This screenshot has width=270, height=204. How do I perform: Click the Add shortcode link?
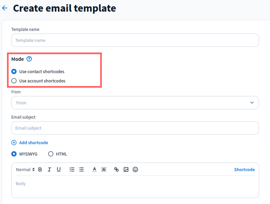(x=30, y=143)
